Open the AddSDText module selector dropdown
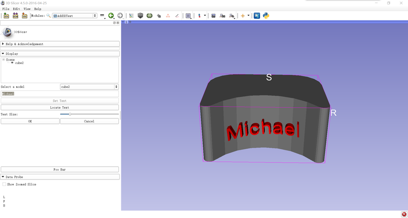This screenshot has height=218, width=408. coord(74,16)
